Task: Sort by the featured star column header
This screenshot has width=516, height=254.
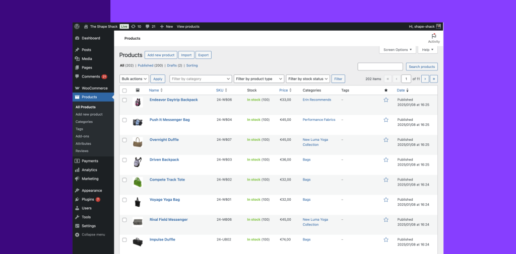Action: 386,91
